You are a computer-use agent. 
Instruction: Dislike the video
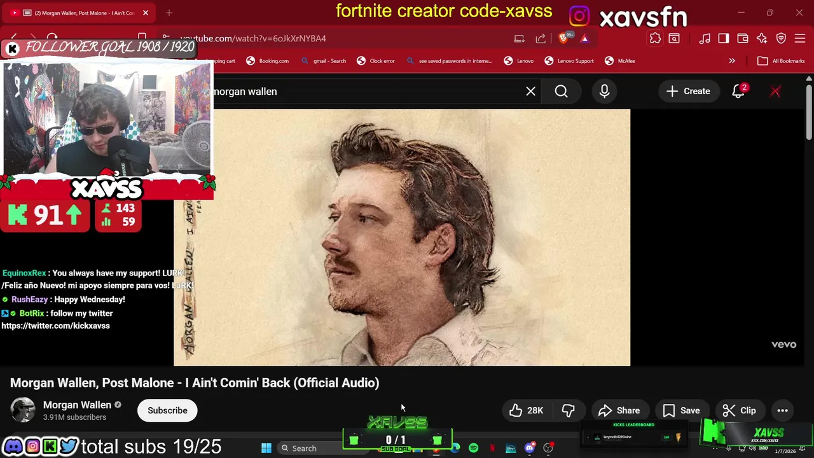pos(568,410)
